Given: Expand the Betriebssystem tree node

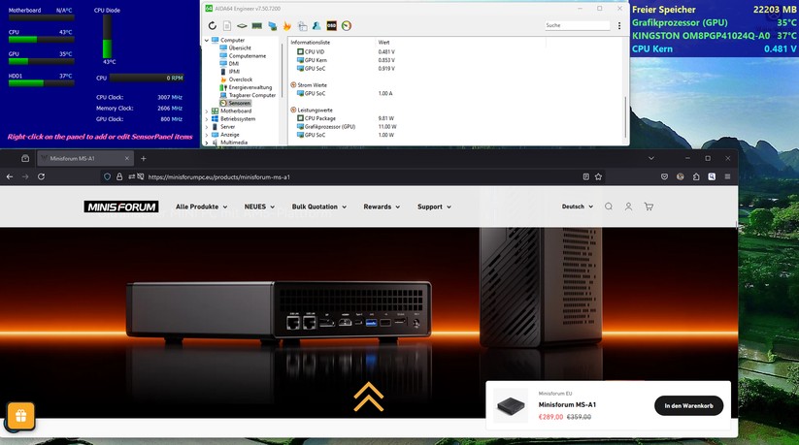Looking at the screenshot, I should pyautogui.click(x=207, y=118).
